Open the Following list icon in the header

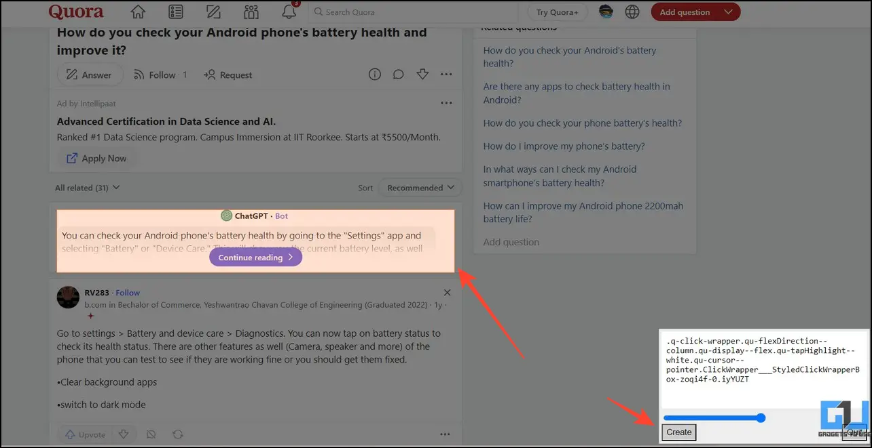pyautogui.click(x=176, y=12)
